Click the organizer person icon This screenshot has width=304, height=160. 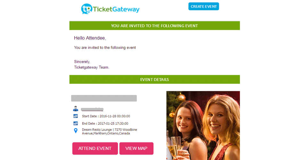[76, 108]
